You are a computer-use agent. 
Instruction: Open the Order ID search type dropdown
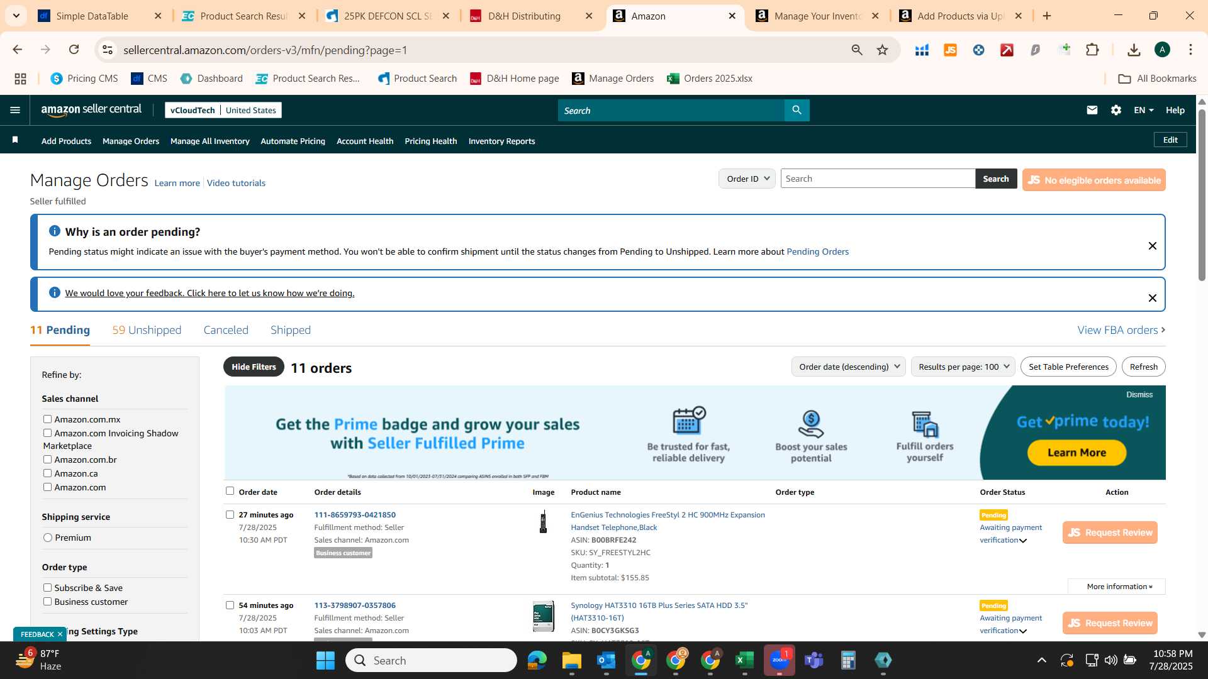coord(747,179)
